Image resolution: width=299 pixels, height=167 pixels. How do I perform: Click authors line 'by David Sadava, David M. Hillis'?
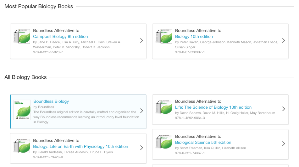click(x=225, y=113)
